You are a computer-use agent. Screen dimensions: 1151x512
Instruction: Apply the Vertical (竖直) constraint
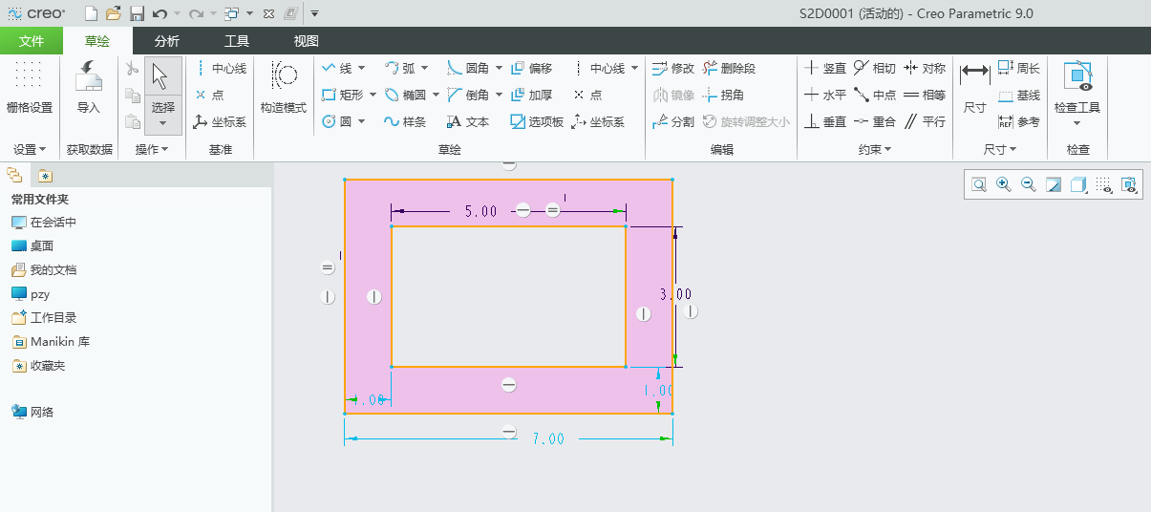tap(824, 69)
